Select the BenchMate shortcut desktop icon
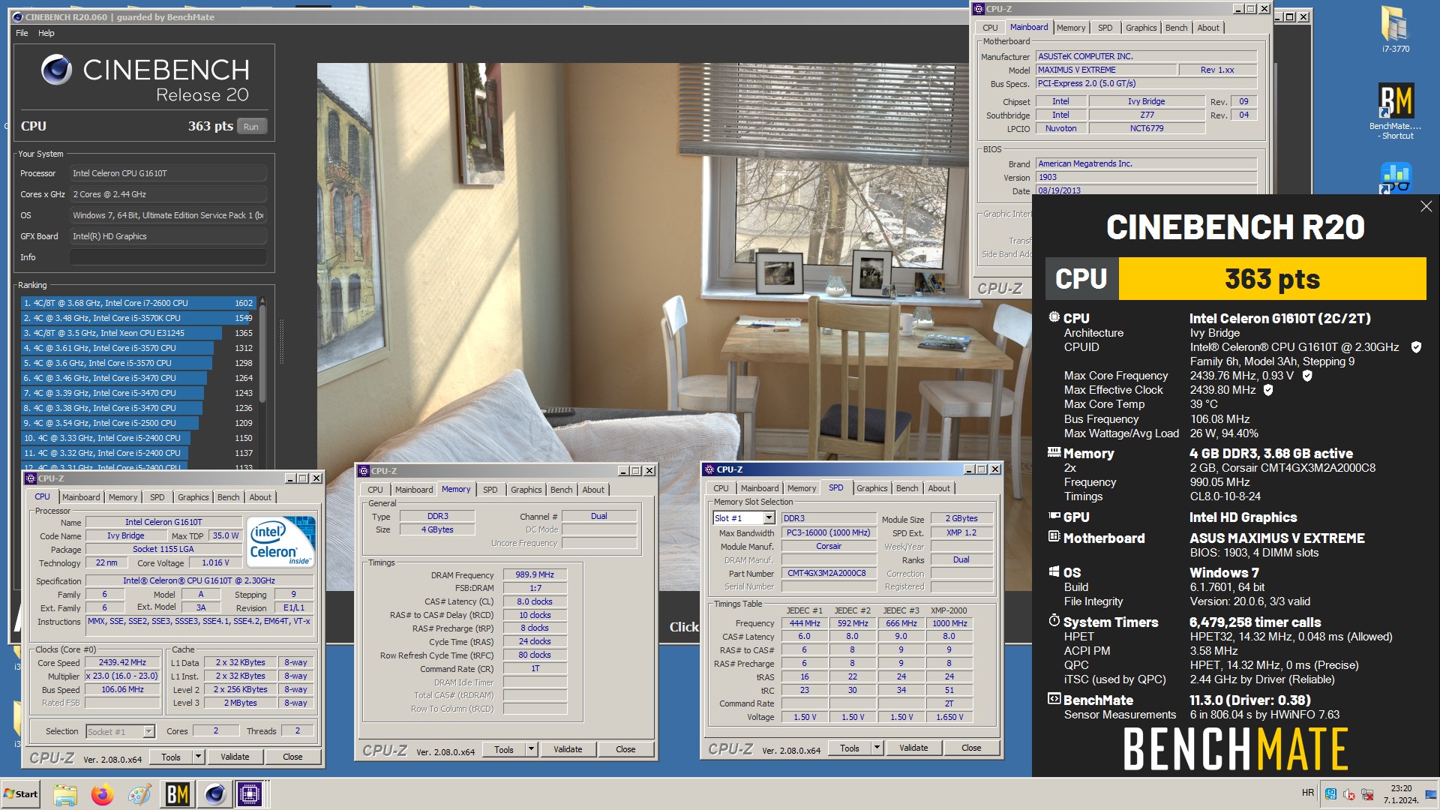The height and width of the screenshot is (810, 1440). point(1395,111)
